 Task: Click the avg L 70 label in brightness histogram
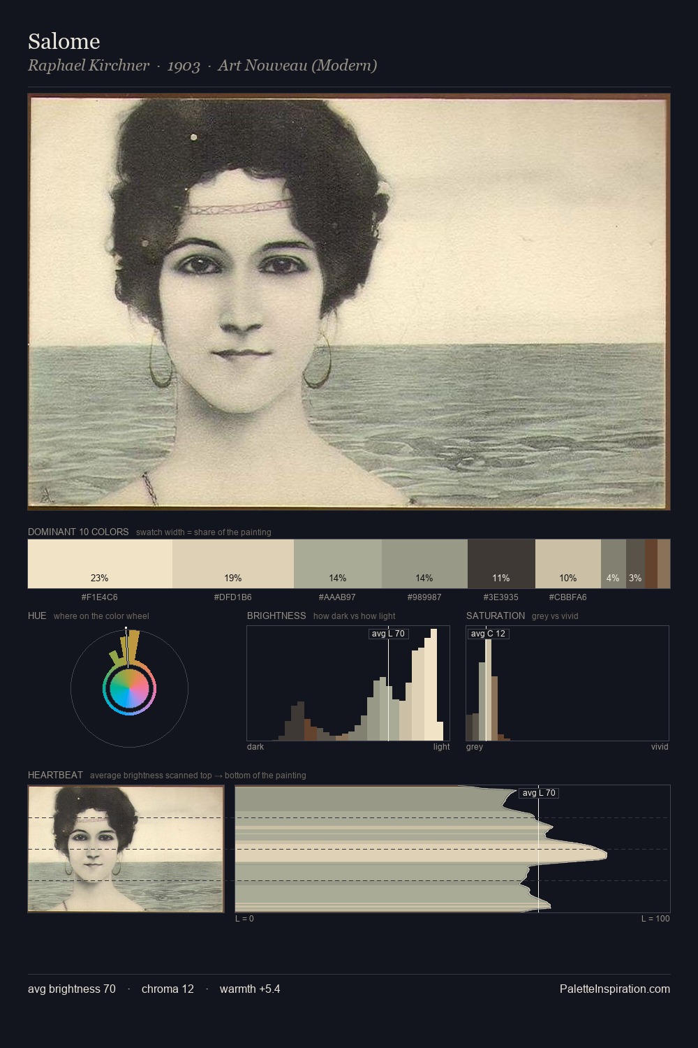[388, 634]
